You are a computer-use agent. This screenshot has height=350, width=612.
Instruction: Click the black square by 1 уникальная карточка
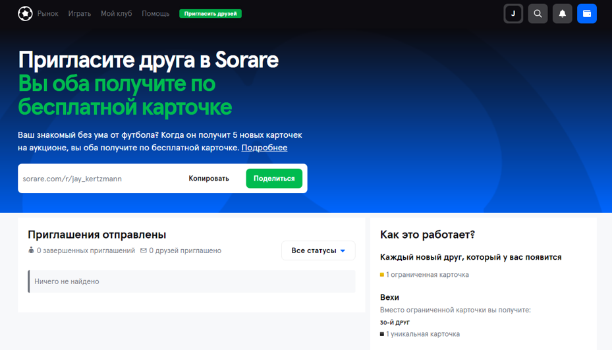tap(382, 334)
